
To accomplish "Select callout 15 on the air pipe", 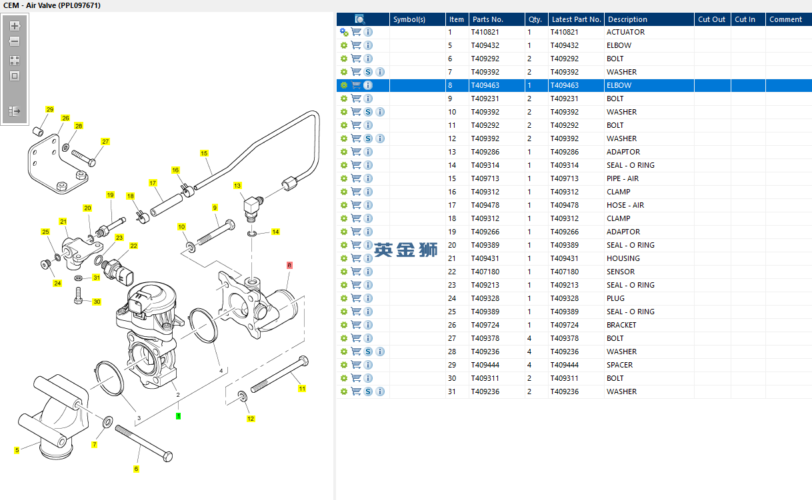I will [x=205, y=153].
